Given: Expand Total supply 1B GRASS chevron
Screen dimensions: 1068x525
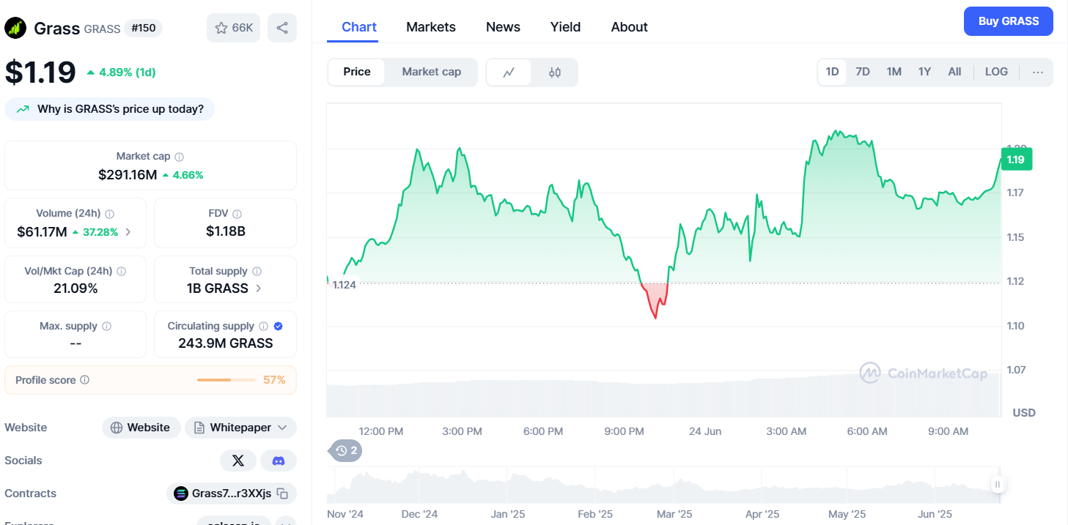Looking at the screenshot, I should 258,288.
